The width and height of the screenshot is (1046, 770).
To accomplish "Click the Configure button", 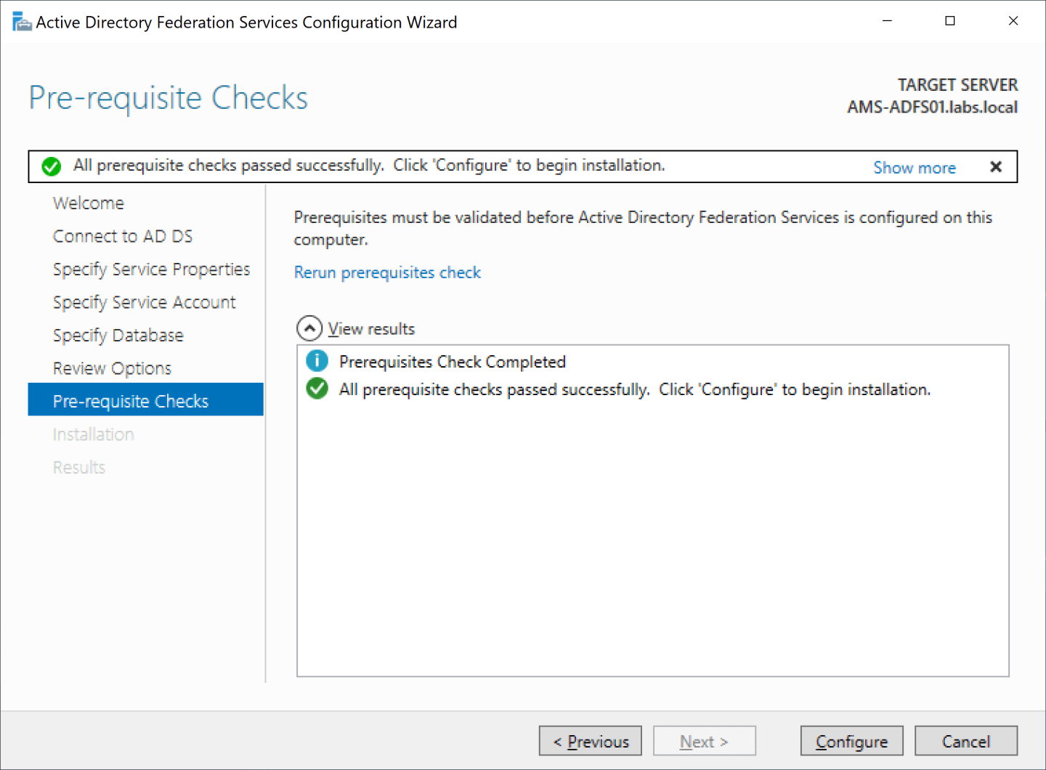I will (851, 740).
